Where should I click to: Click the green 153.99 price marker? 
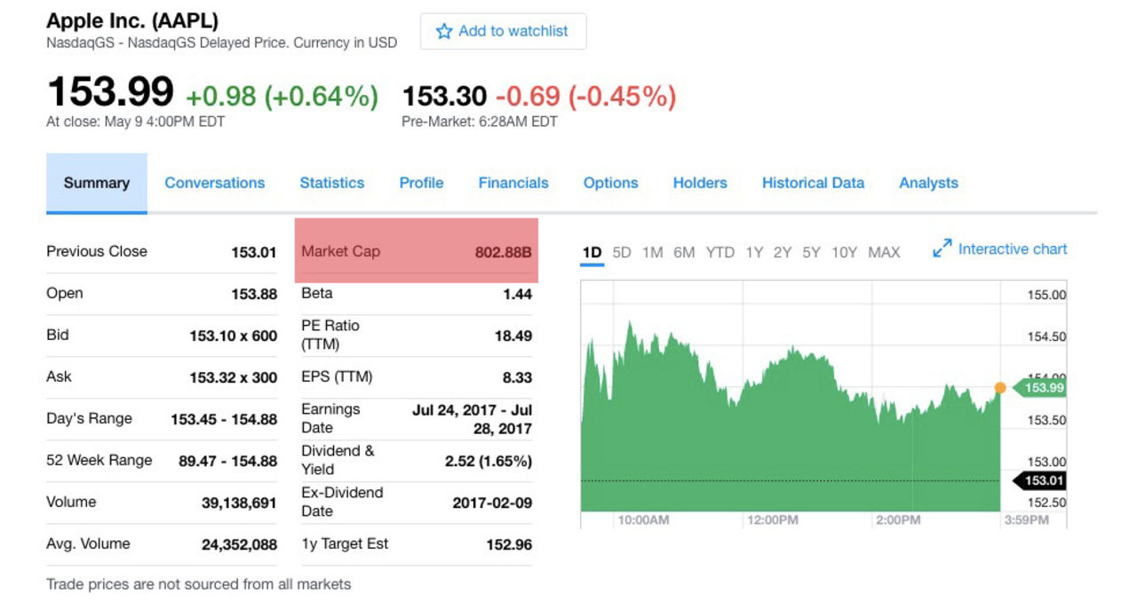click(x=1043, y=388)
